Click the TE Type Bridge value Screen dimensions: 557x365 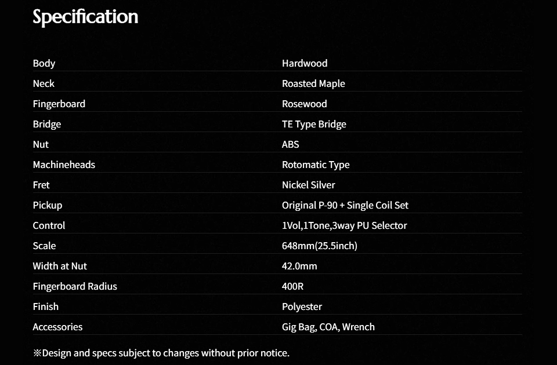tap(314, 124)
